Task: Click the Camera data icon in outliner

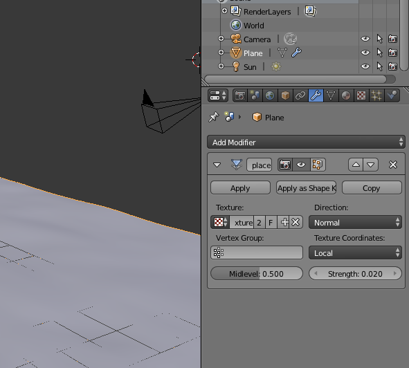Action: (x=291, y=39)
